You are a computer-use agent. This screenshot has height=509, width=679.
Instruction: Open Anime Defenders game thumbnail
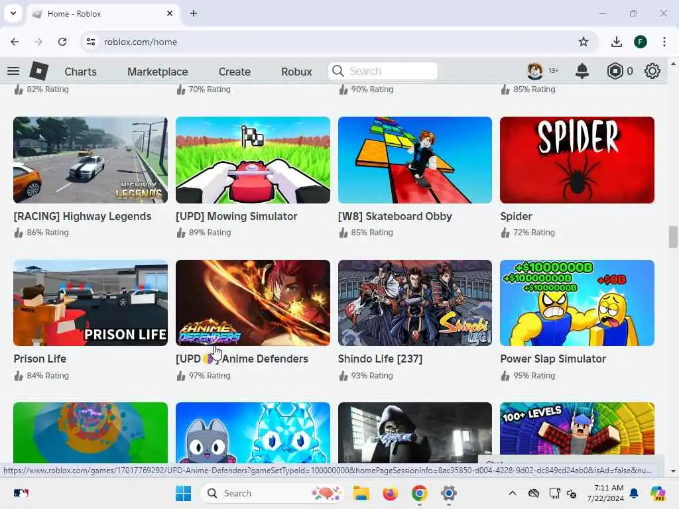pyautogui.click(x=253, y=302)
